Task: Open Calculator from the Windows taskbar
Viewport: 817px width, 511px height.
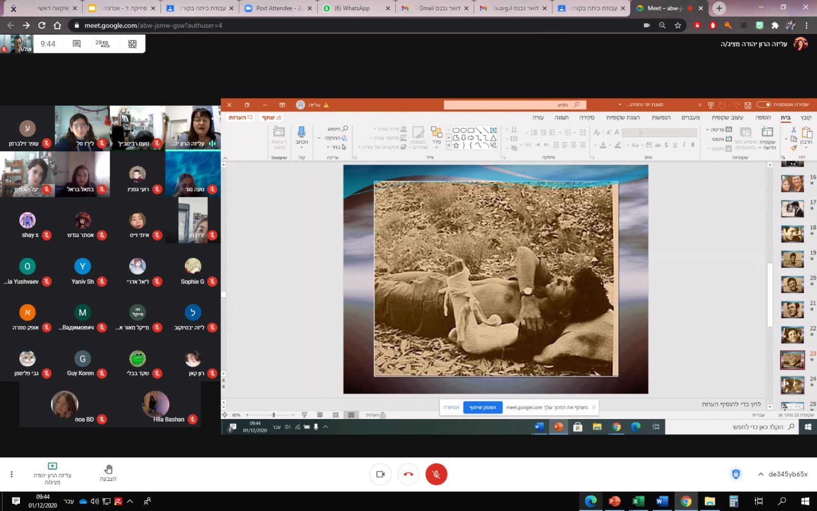Action: coord(734,501)
